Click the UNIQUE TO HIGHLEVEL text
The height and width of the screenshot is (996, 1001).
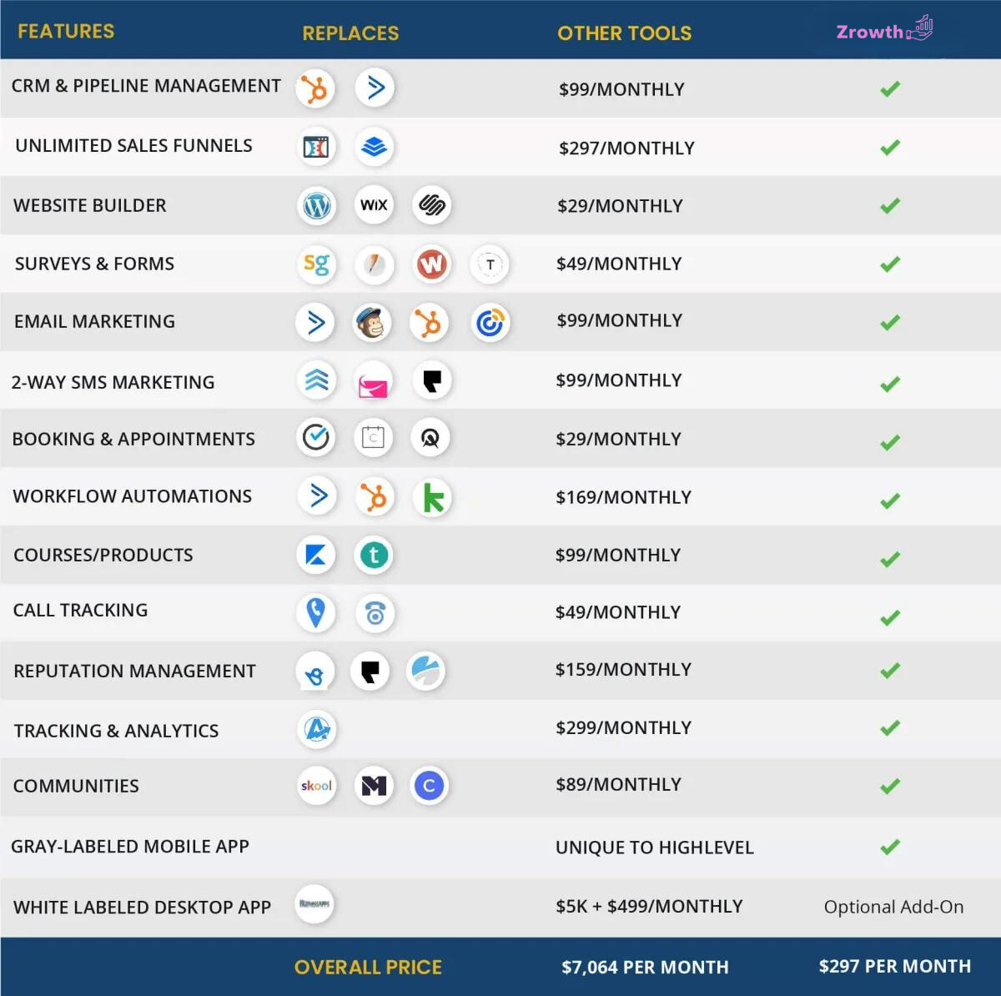pyautogui.click(x=654, y=848)
